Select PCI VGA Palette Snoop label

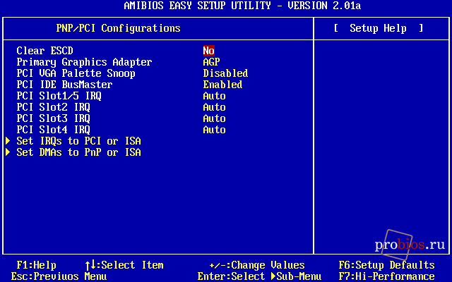(x=76, y=73)
